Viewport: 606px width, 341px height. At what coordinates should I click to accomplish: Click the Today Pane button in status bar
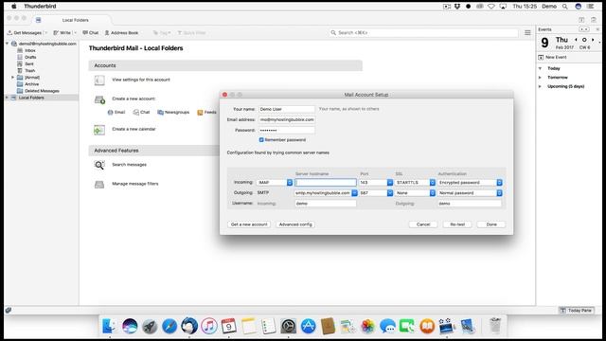tap(577, 310)
